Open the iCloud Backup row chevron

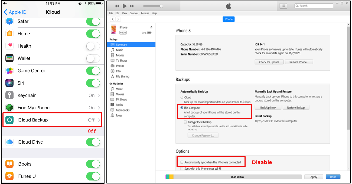coord(99,120)
